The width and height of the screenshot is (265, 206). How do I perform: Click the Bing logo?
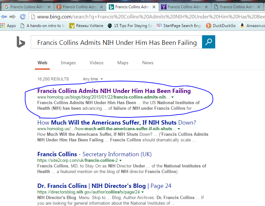tap(21, 42)
